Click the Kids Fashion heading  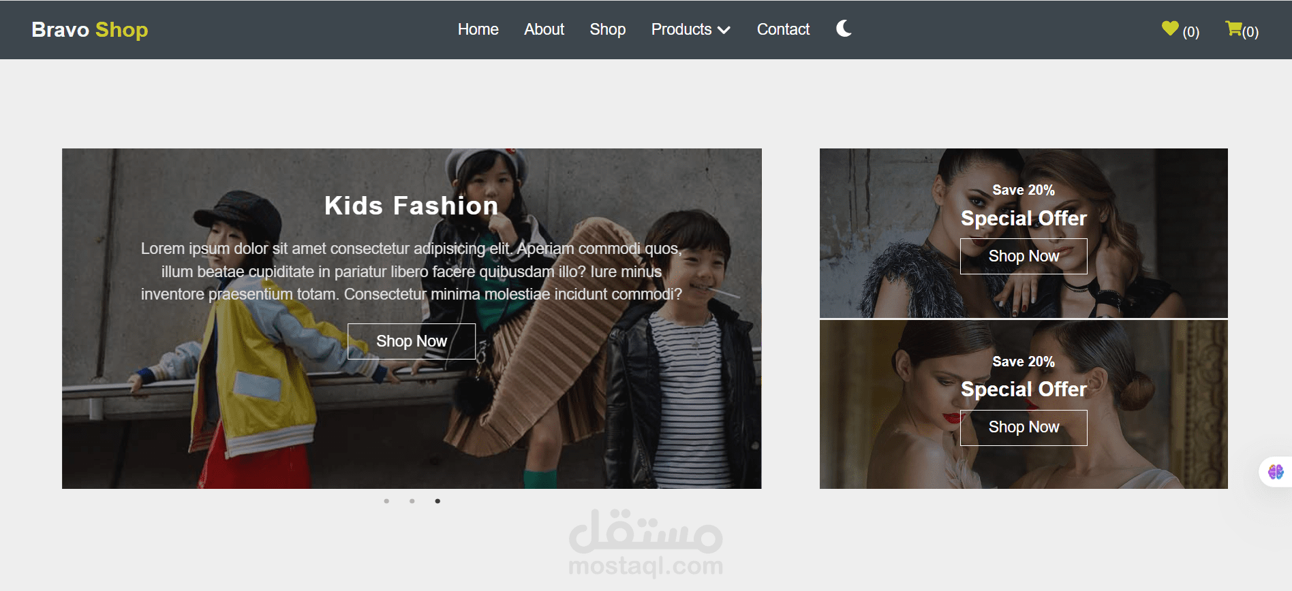(412, 206)
